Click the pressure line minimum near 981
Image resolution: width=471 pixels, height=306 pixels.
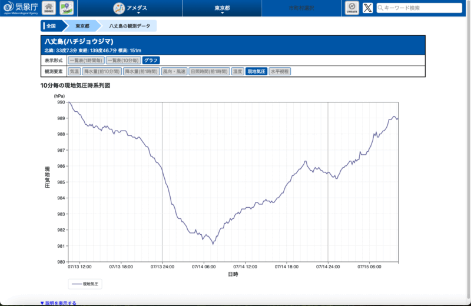pos(213,244)
